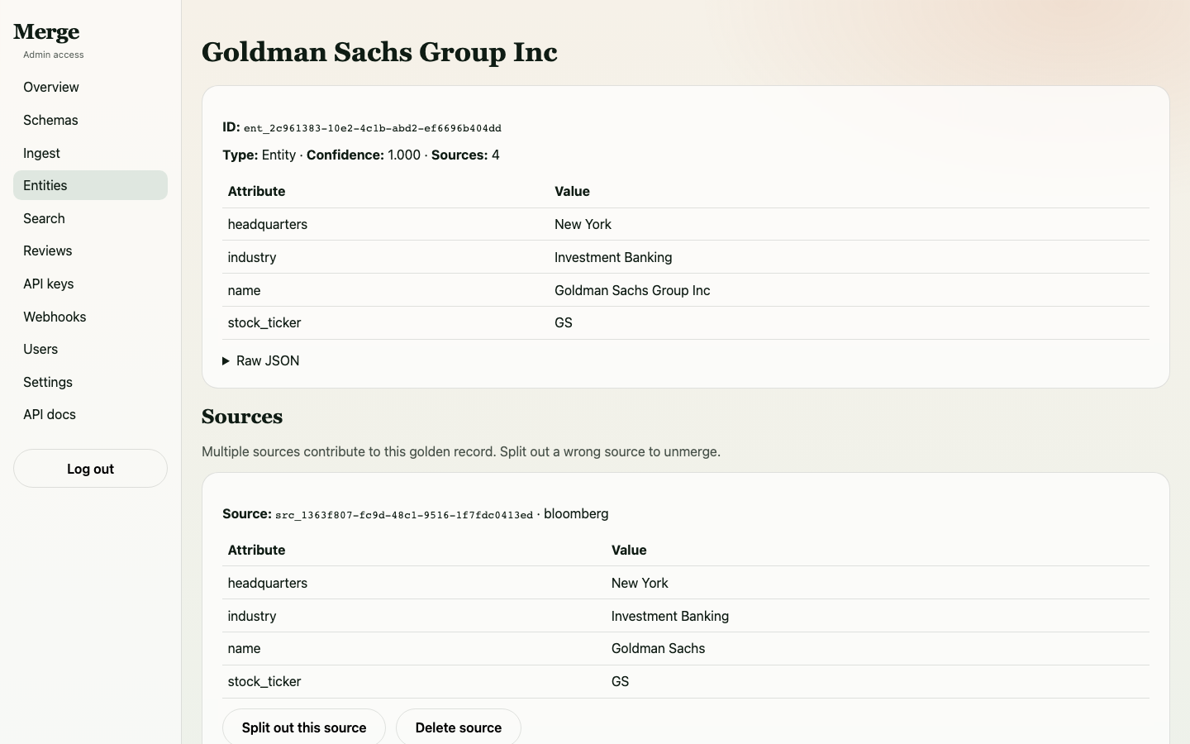
Task: Click the Merge logo
Action: point(46,32)
